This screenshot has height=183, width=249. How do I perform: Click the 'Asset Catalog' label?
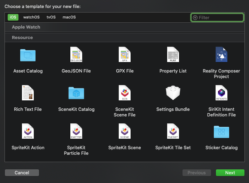(28, 71)
